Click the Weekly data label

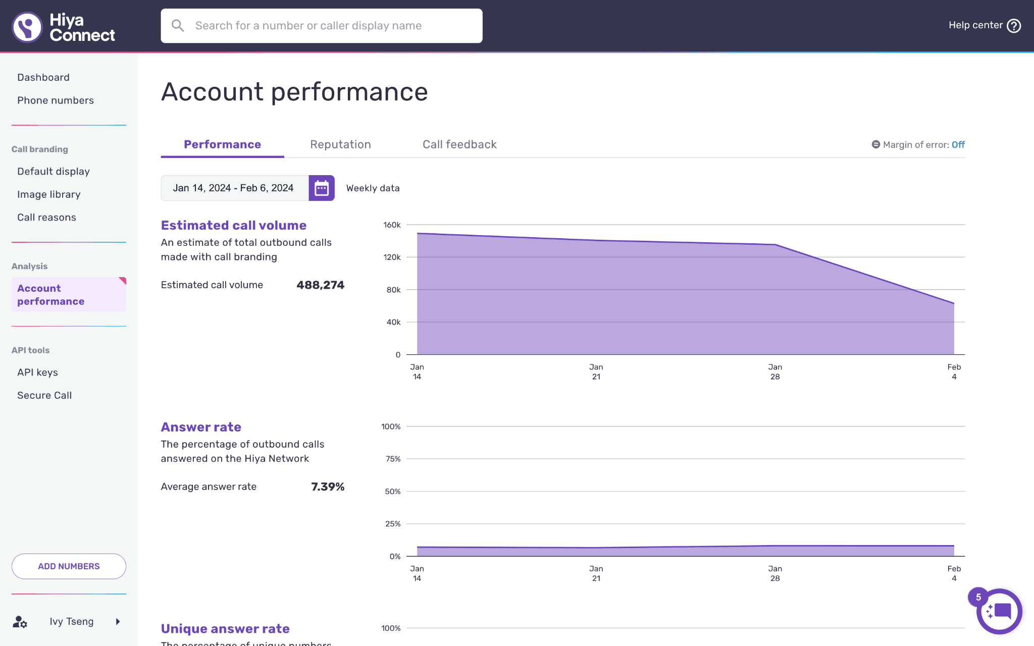(373, 188)
